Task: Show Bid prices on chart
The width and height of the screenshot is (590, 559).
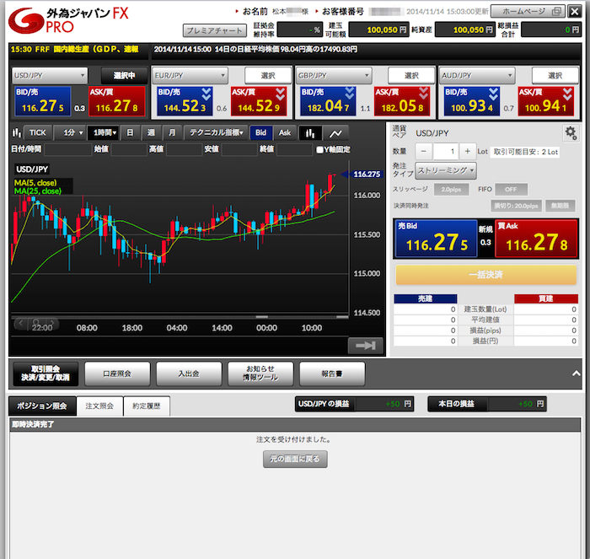Action: click(260, 133)
